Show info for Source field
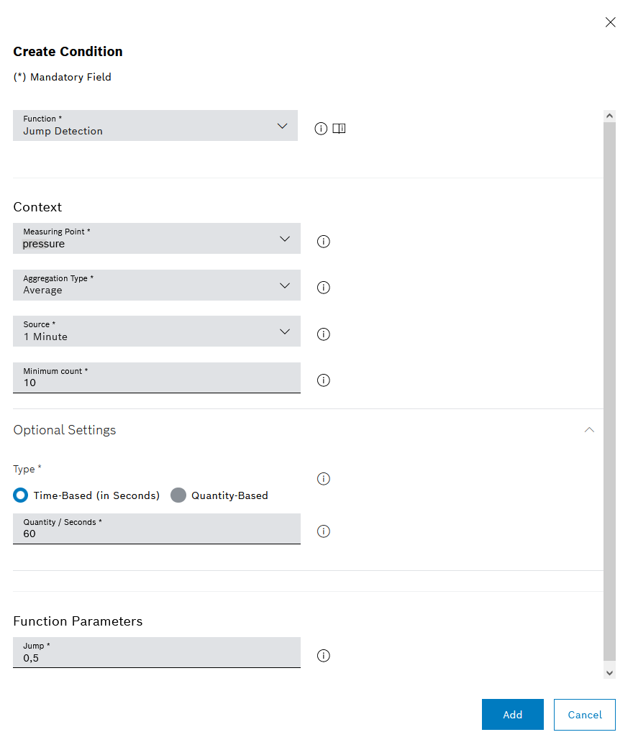The width and height of the screenshot is (633, 750). tap(324, 334)
